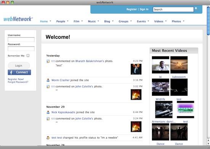Click the Search text box
210x149 pixels.
pyautogui.click(x=173, y=10)
